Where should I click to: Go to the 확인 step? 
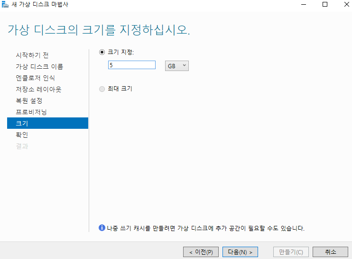coord(22,134)
